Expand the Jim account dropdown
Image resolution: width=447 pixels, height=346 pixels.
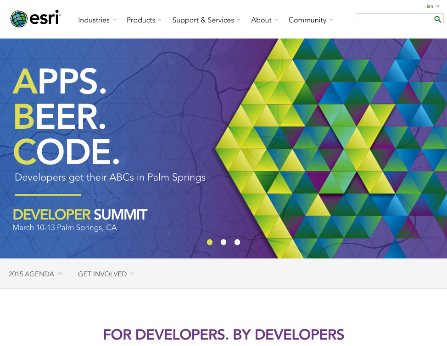coord(432,6)
